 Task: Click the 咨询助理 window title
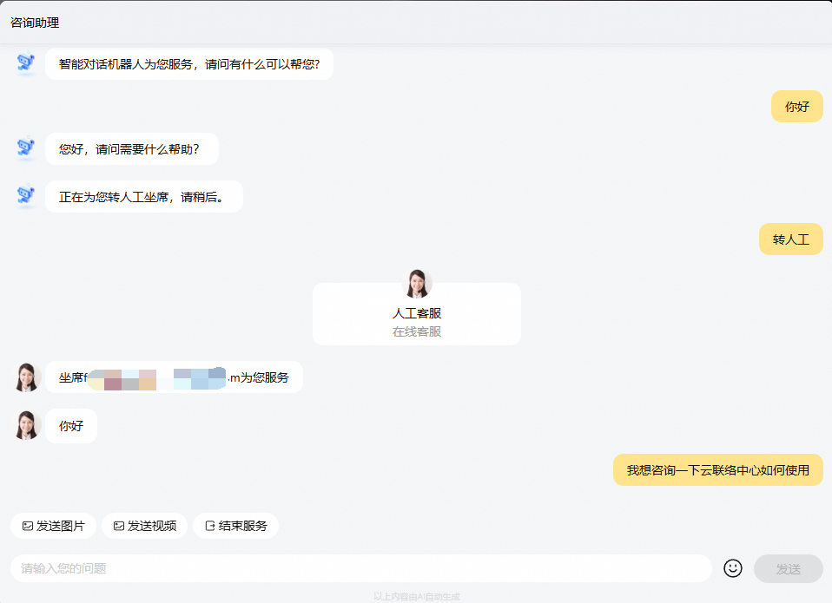[35, 23]
